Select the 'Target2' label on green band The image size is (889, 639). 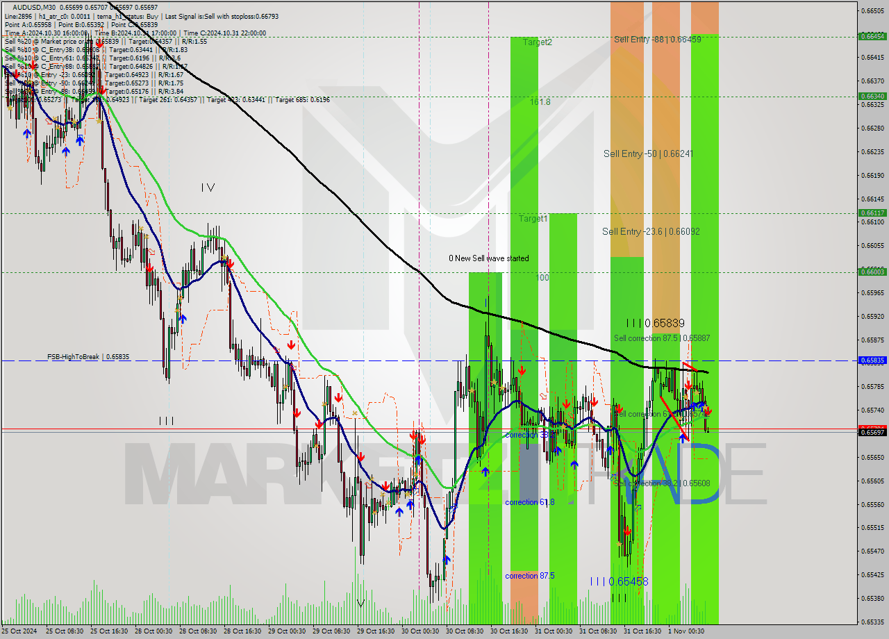pos(538,42)
